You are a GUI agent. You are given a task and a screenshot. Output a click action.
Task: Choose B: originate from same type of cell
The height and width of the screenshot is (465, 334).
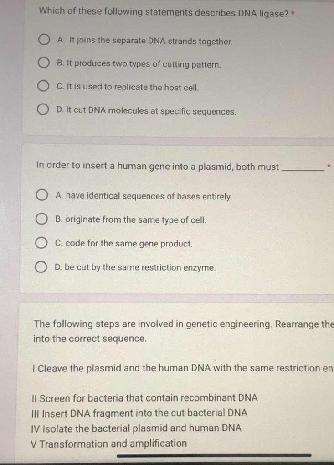tap(42, 220)
